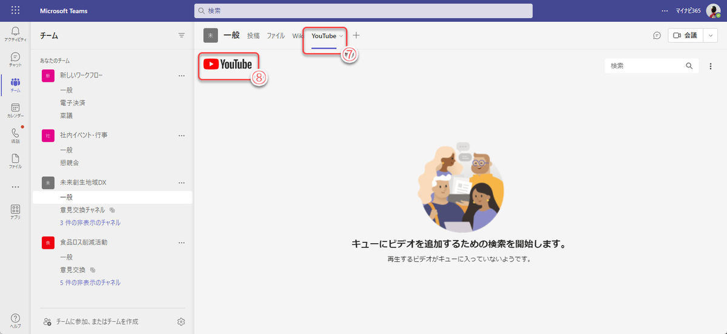Click the 未来創生地域DX team avatar in sidebar

[48, 182]
